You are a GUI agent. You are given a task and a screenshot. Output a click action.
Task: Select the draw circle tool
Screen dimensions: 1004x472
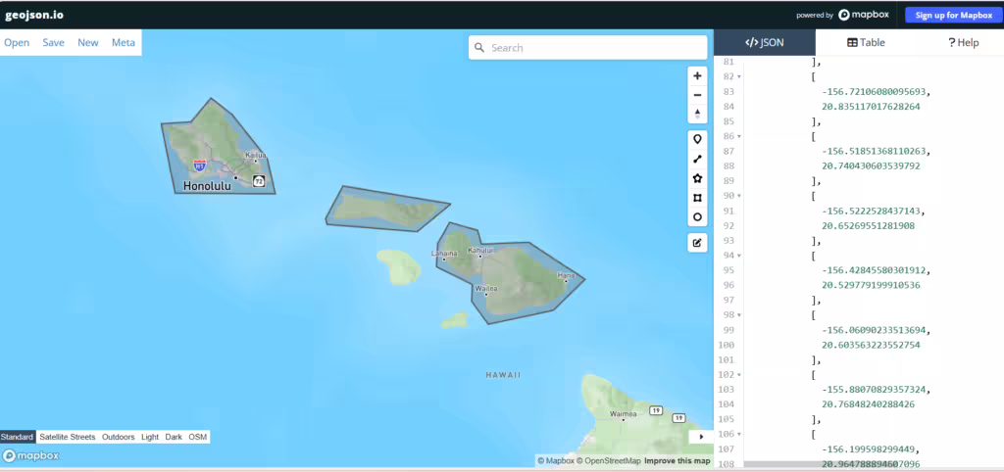tap(697, 217)
